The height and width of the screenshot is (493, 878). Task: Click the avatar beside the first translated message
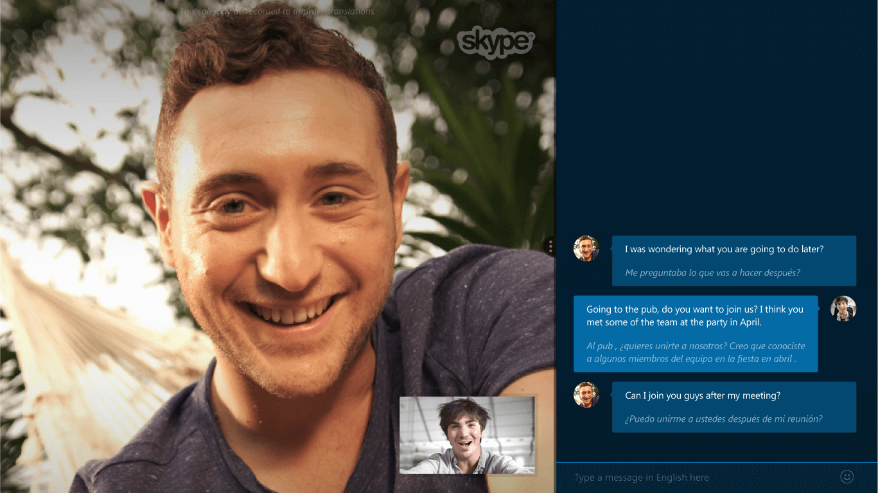586,248
